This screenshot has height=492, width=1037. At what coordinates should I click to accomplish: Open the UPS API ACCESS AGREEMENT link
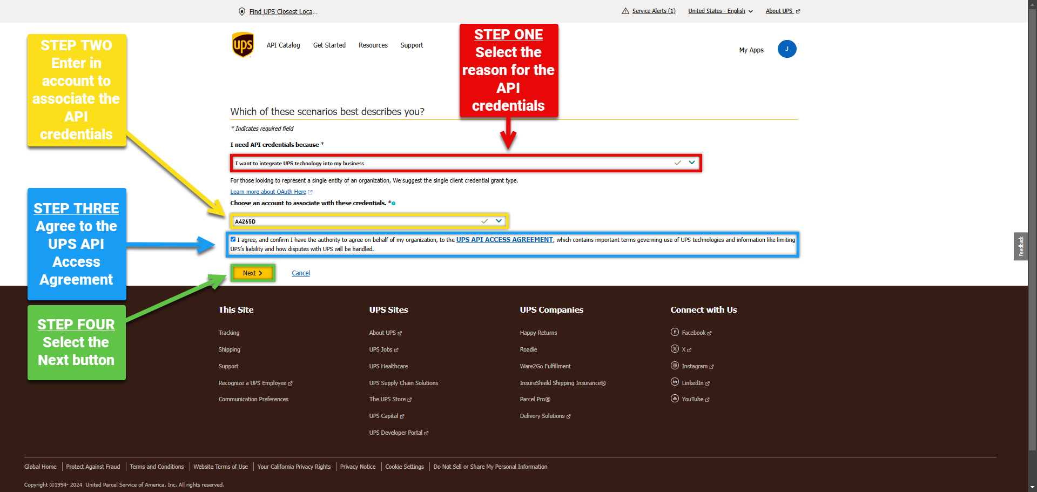pos(504,240)
